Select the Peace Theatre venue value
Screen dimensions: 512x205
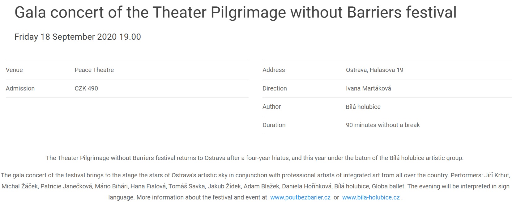click(94, 70)
